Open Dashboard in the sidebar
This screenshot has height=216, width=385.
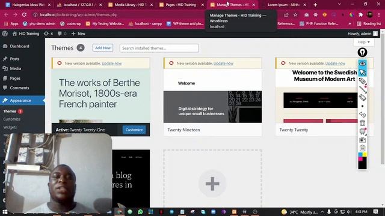(19, 46)
